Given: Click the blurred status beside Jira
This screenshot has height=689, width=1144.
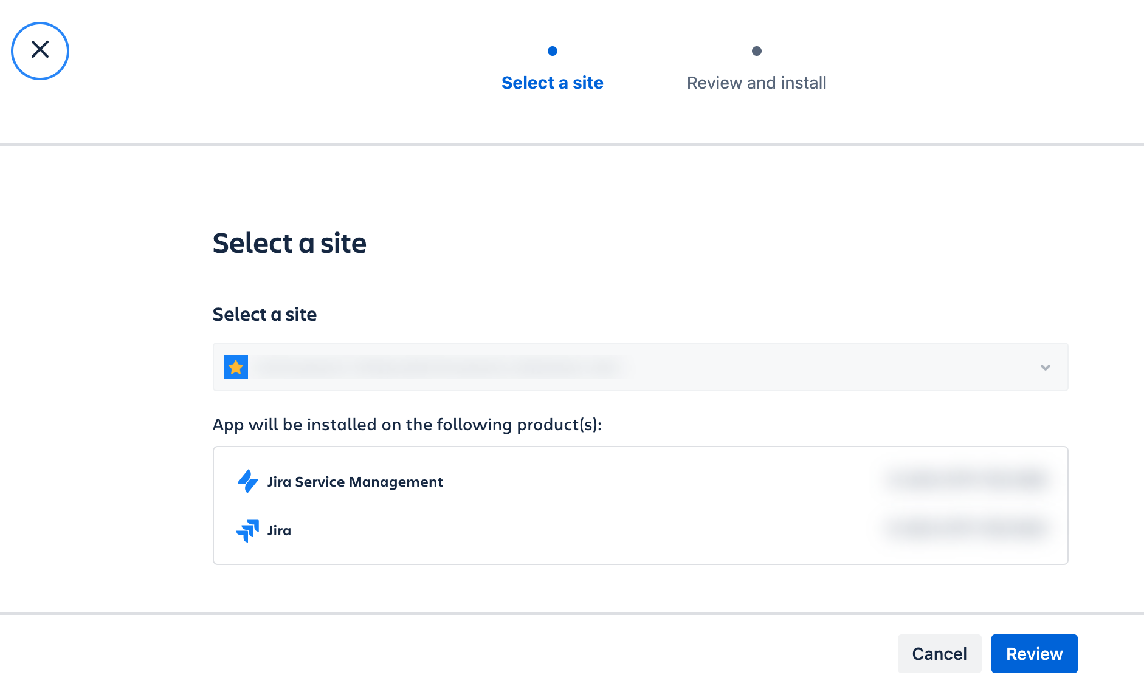Looking at the screenshot, I should pos(967,527).
